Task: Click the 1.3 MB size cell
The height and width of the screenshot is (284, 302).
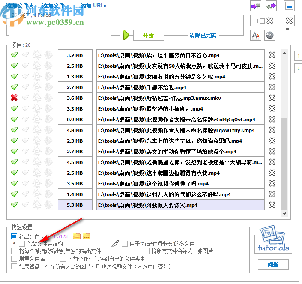Action: [x=75, y=77]
